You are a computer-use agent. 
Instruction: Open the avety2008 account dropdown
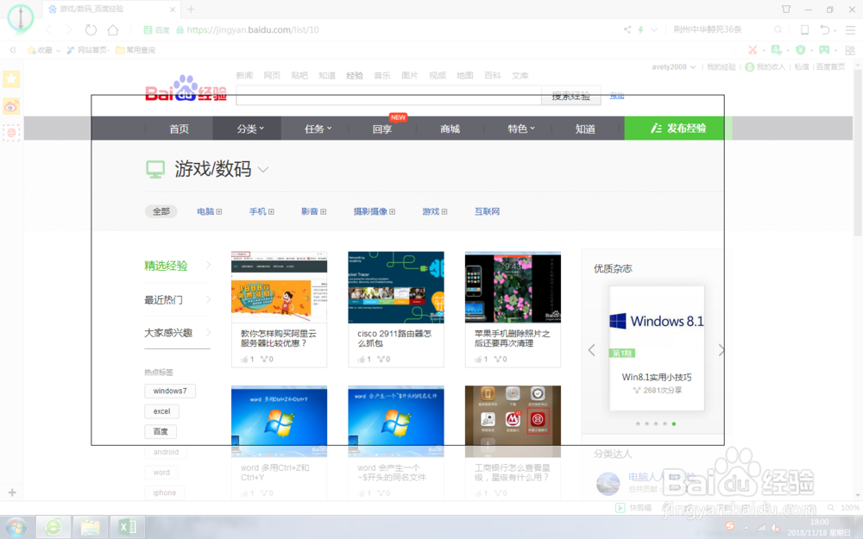(x=674, y=67)
